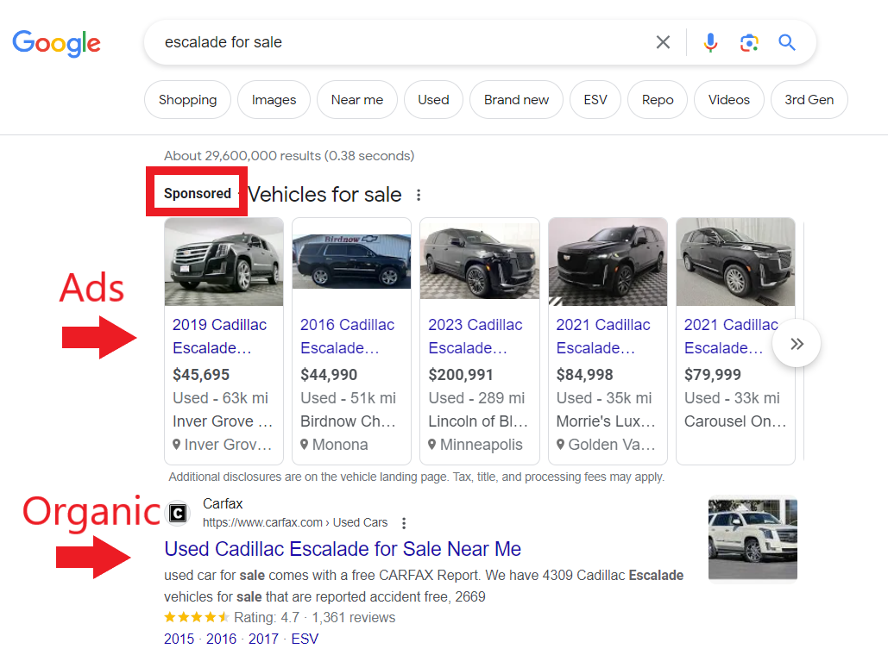Click the Inver Grove location pin icon
Image resolution: width=888 pixels, height=655 pixels.
coord(177,445)
